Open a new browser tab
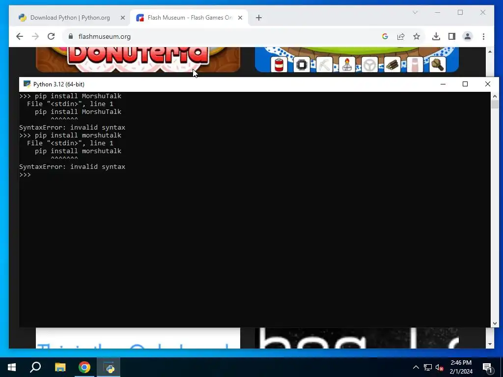 (259, 18)
